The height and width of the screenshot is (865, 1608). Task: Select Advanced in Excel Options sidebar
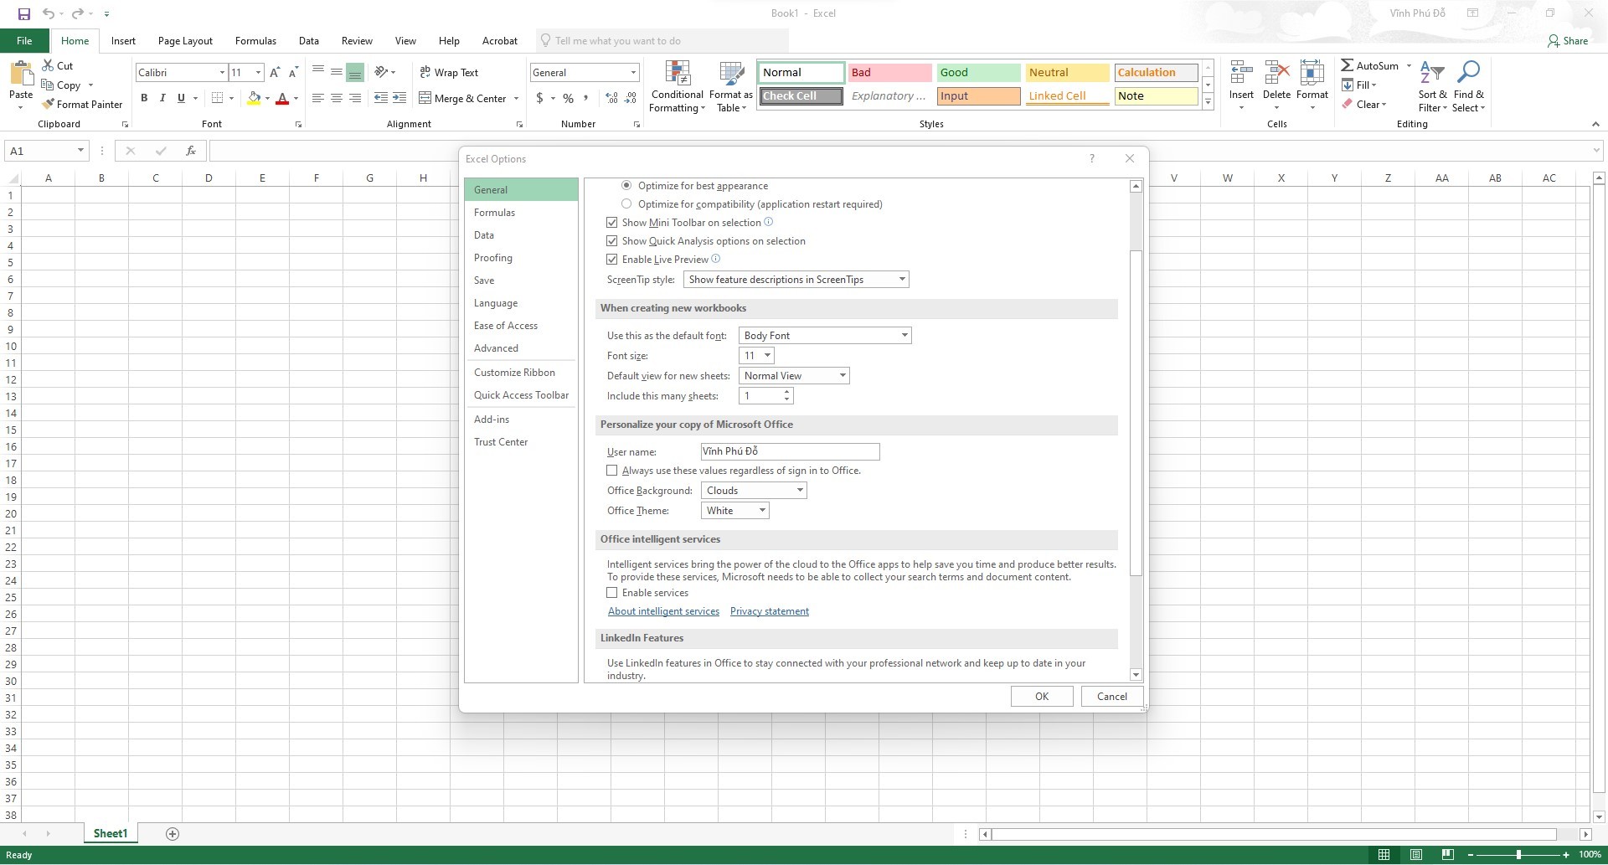click(x=521, y=348)
